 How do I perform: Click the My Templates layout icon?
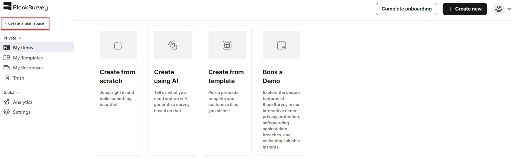click(x=7, y=58)
